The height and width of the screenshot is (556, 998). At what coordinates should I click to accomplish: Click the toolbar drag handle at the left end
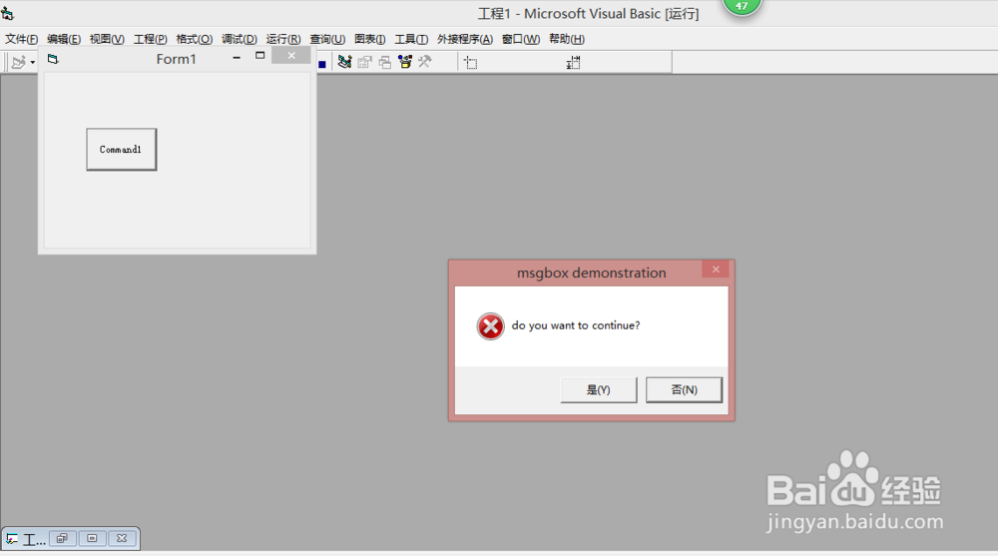click(6, 63)
